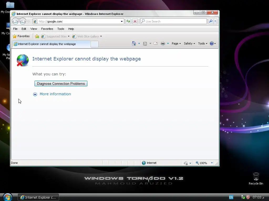The height and width of the screenshot is (201, 269).
Task: Expand the zoom level dropdown arrow
Action: coord(212,163)
